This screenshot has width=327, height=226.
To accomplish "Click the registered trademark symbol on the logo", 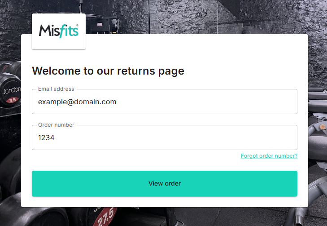I will coord(77,25).
